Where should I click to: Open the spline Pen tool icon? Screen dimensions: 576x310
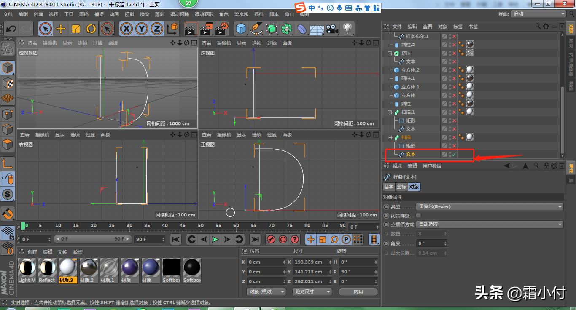tap(256, 29)
